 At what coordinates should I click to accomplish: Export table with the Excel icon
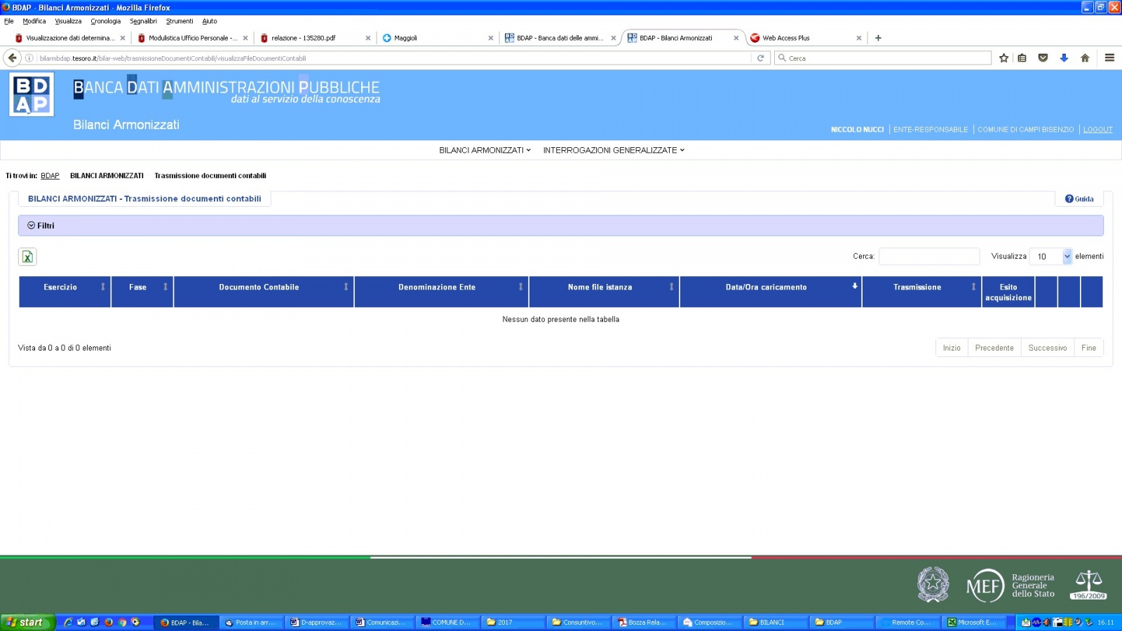(x=27, y=257)
